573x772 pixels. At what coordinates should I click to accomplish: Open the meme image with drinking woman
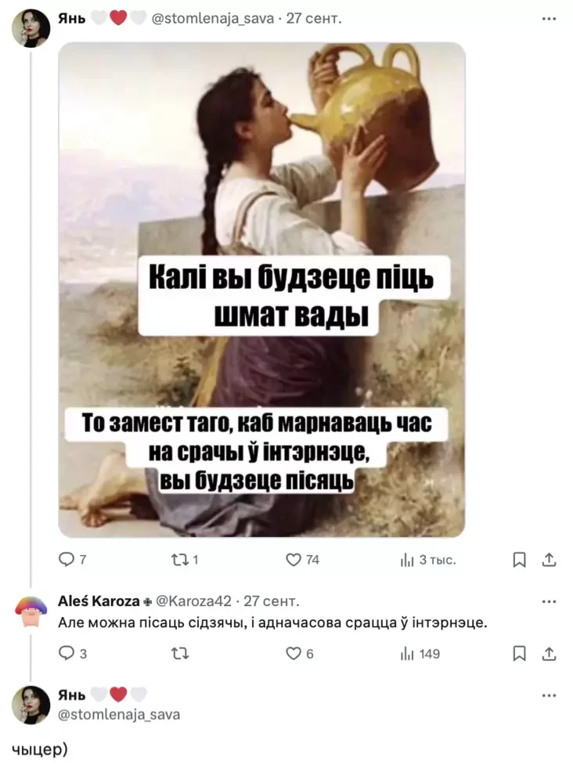click(261, 290)
